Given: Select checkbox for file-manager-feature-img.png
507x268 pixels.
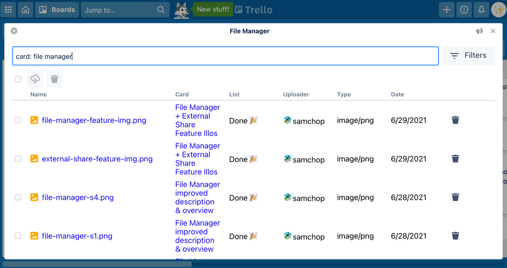Looking at the screenshot, I should [x=18, y=120].
